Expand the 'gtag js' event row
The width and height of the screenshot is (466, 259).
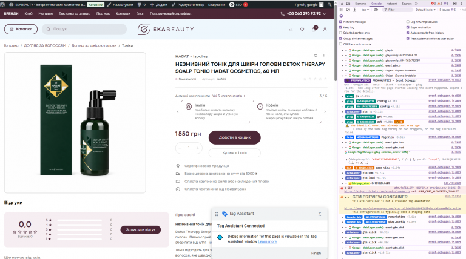click(x=342, y=96)
